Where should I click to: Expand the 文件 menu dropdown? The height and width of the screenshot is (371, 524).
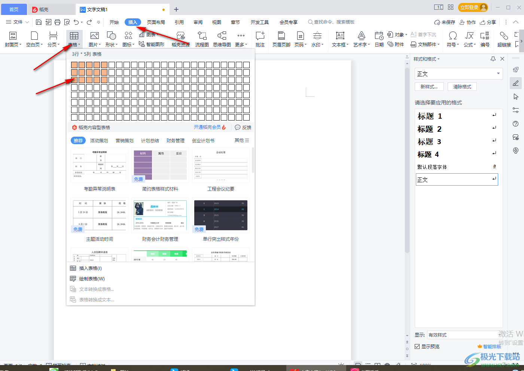click(17, 22)
